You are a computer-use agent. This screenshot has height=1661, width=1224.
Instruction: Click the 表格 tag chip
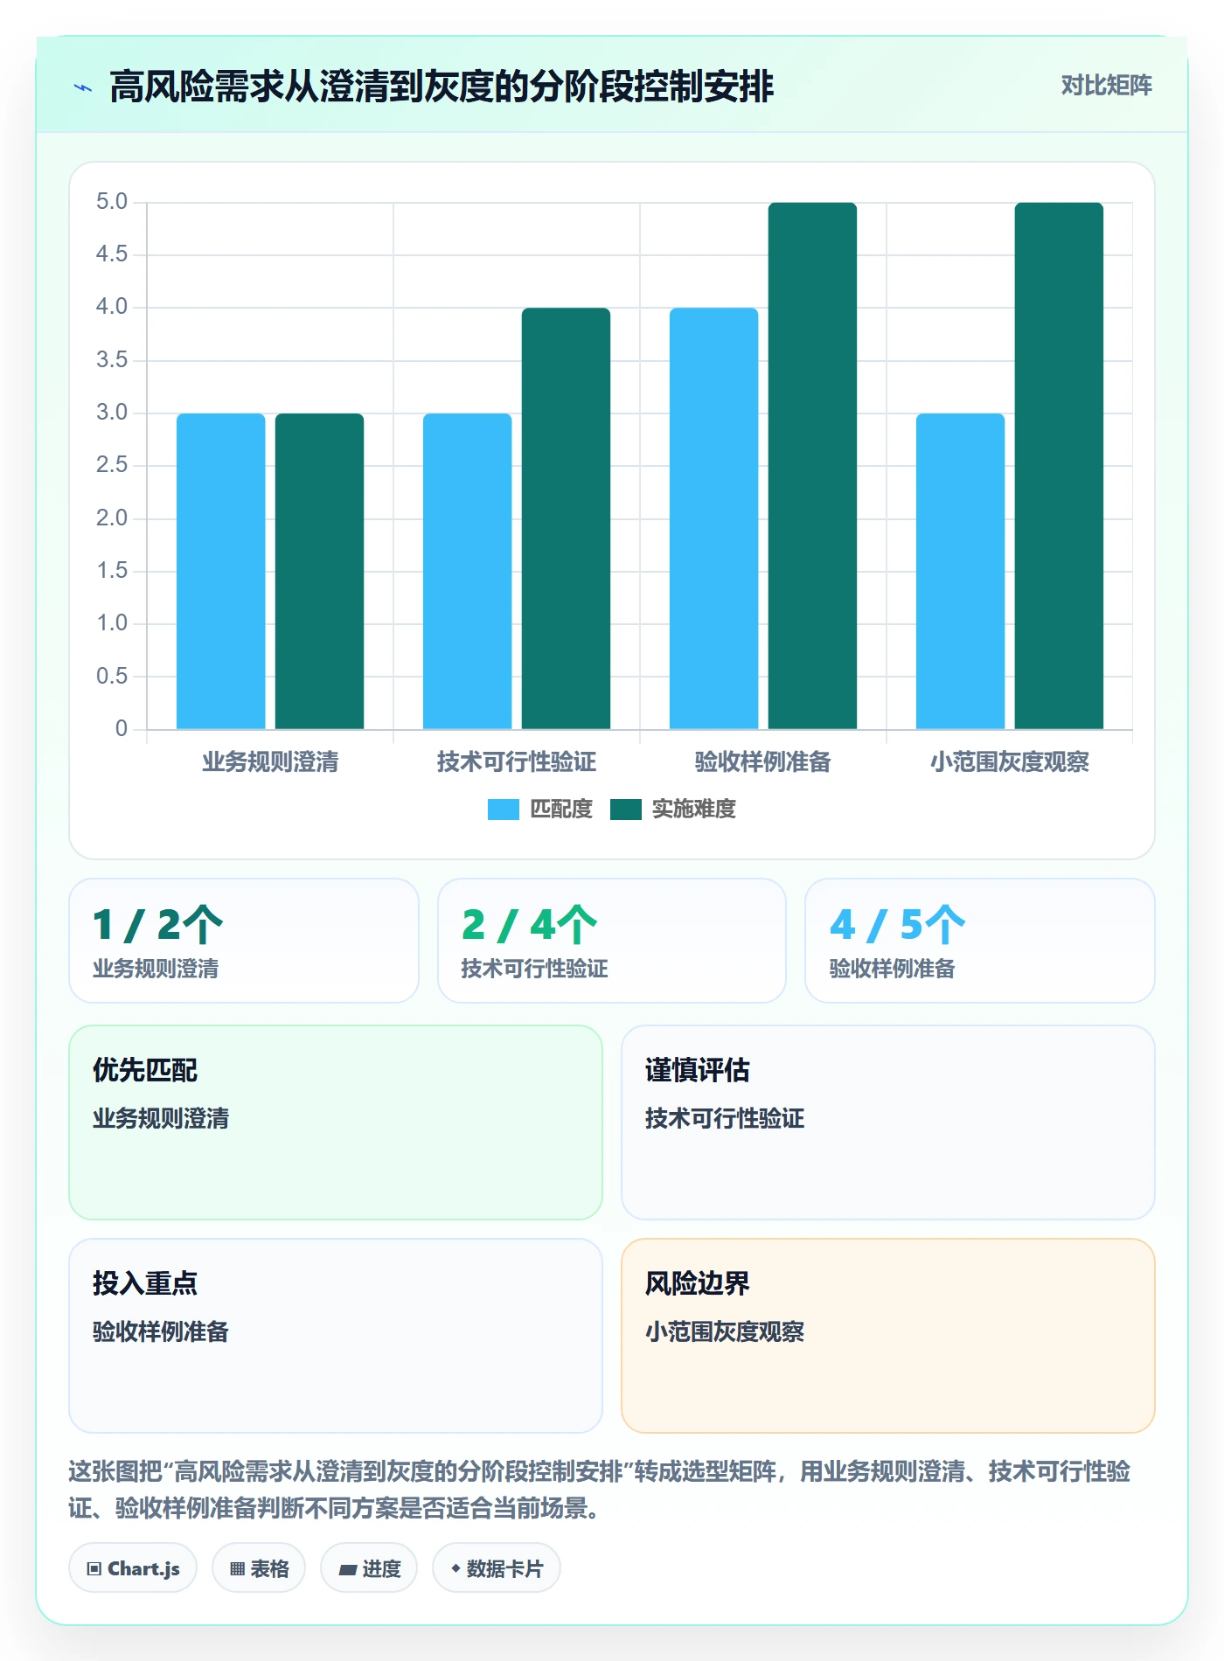tap(259, 1568)
